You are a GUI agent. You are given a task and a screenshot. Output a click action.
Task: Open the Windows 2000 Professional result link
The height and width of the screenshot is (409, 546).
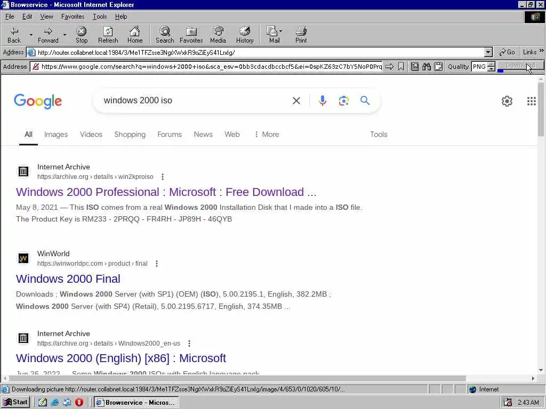click(x=166, y=192)
